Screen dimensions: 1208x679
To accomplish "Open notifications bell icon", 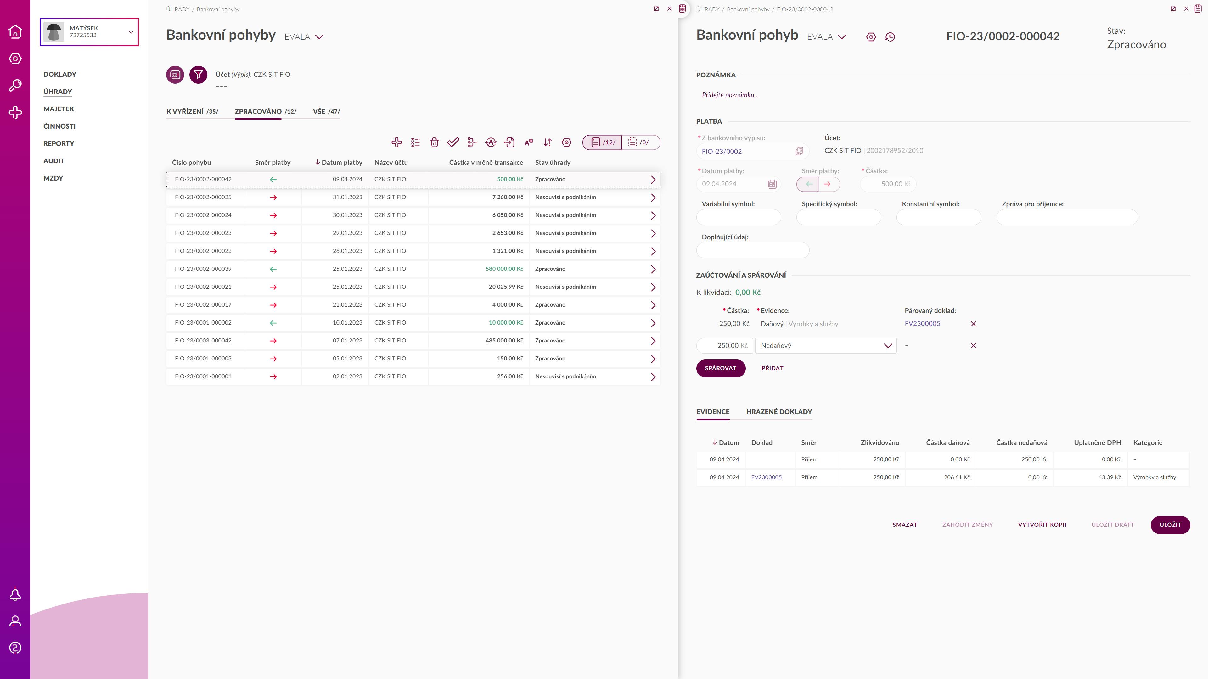I will click(x=15, y=595).
